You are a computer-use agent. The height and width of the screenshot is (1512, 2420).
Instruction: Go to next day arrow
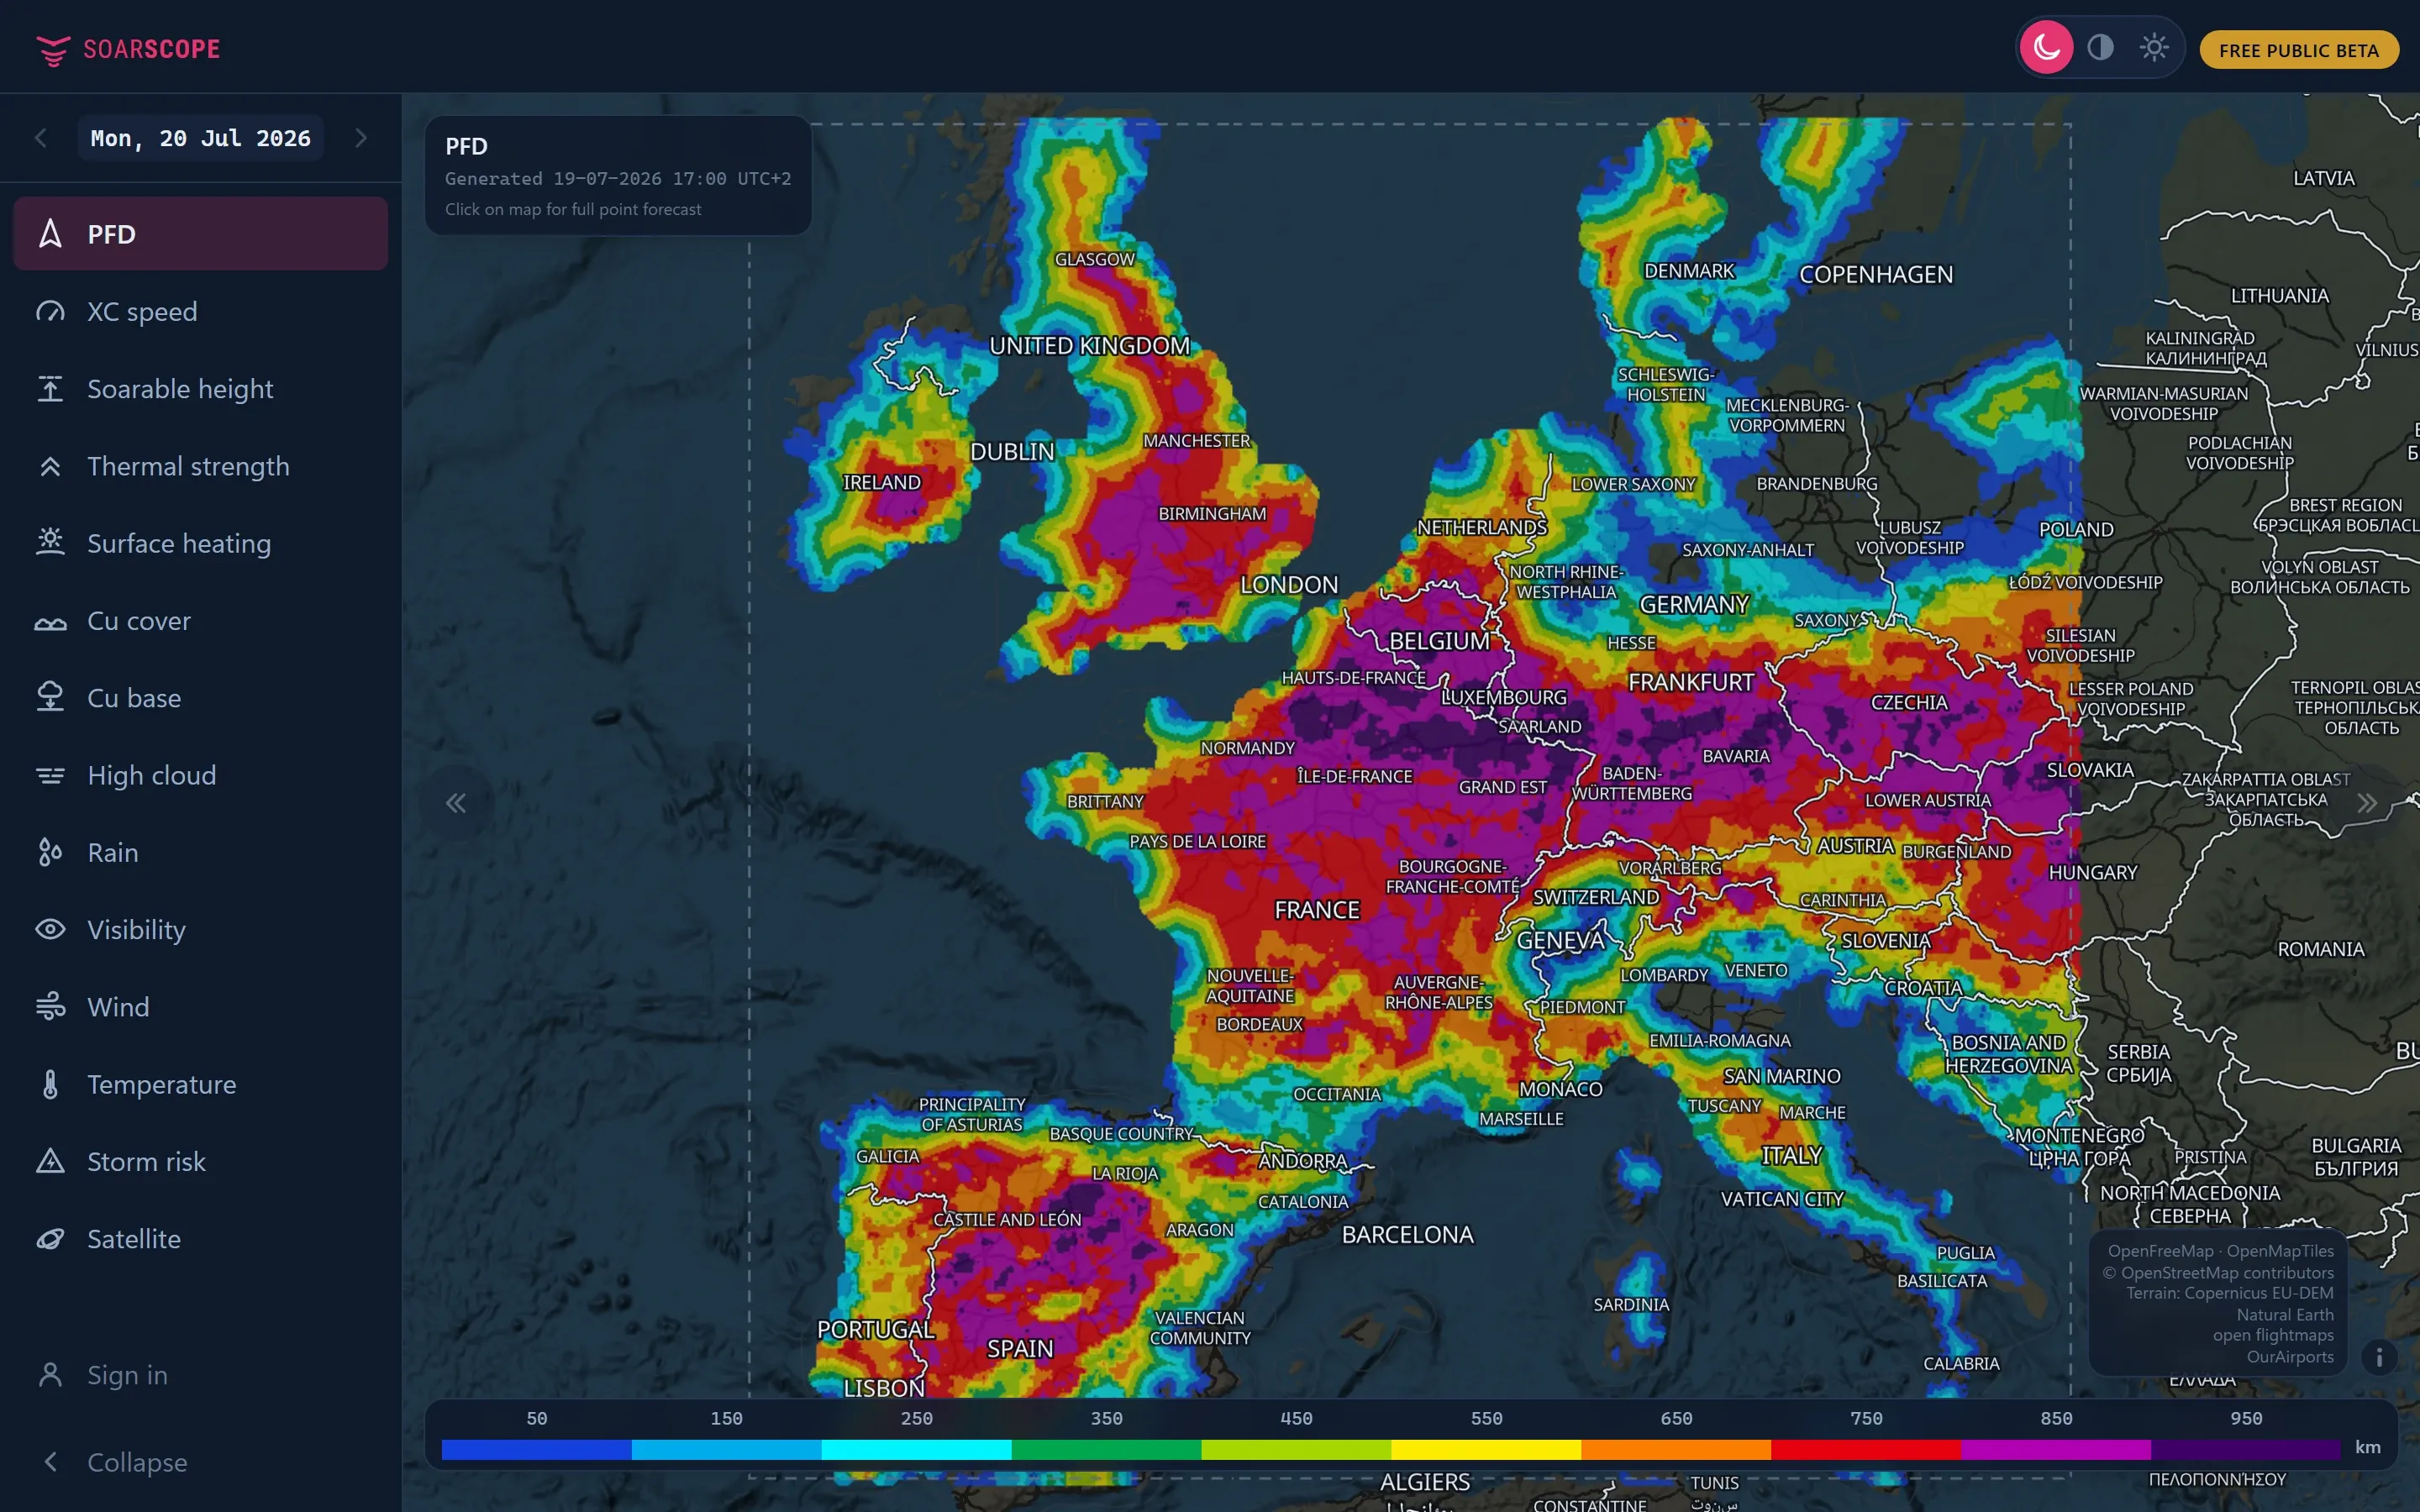pyautogui.click(x=361, y=138)
